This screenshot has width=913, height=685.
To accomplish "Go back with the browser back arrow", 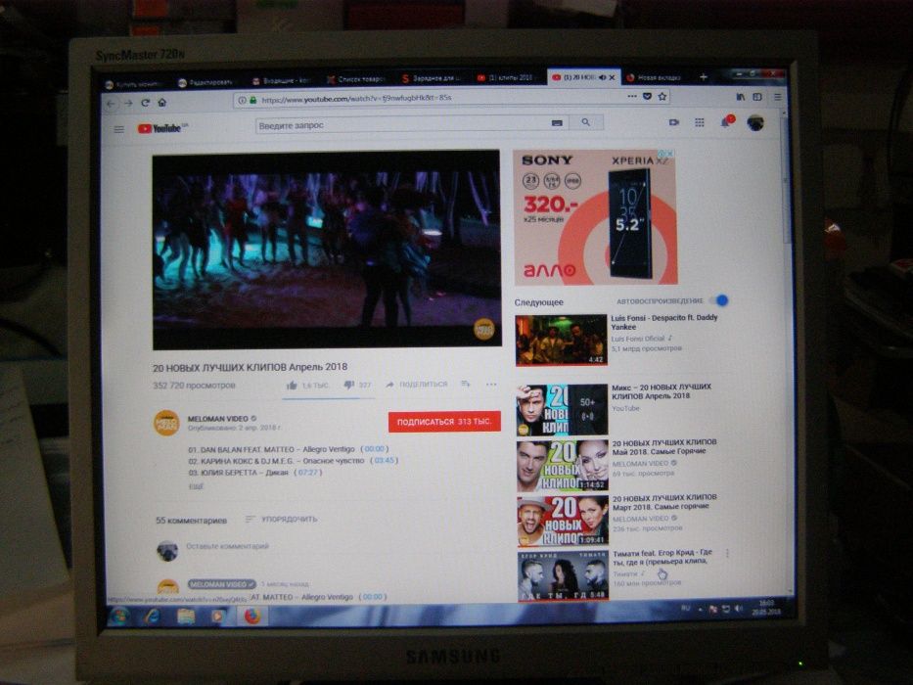I will point(111,104).
